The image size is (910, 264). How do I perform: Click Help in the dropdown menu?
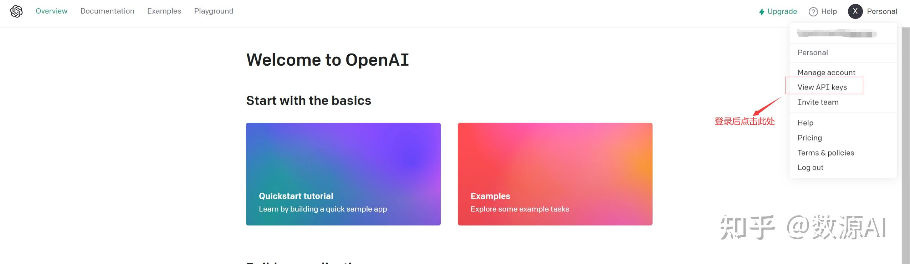point(806,122)
